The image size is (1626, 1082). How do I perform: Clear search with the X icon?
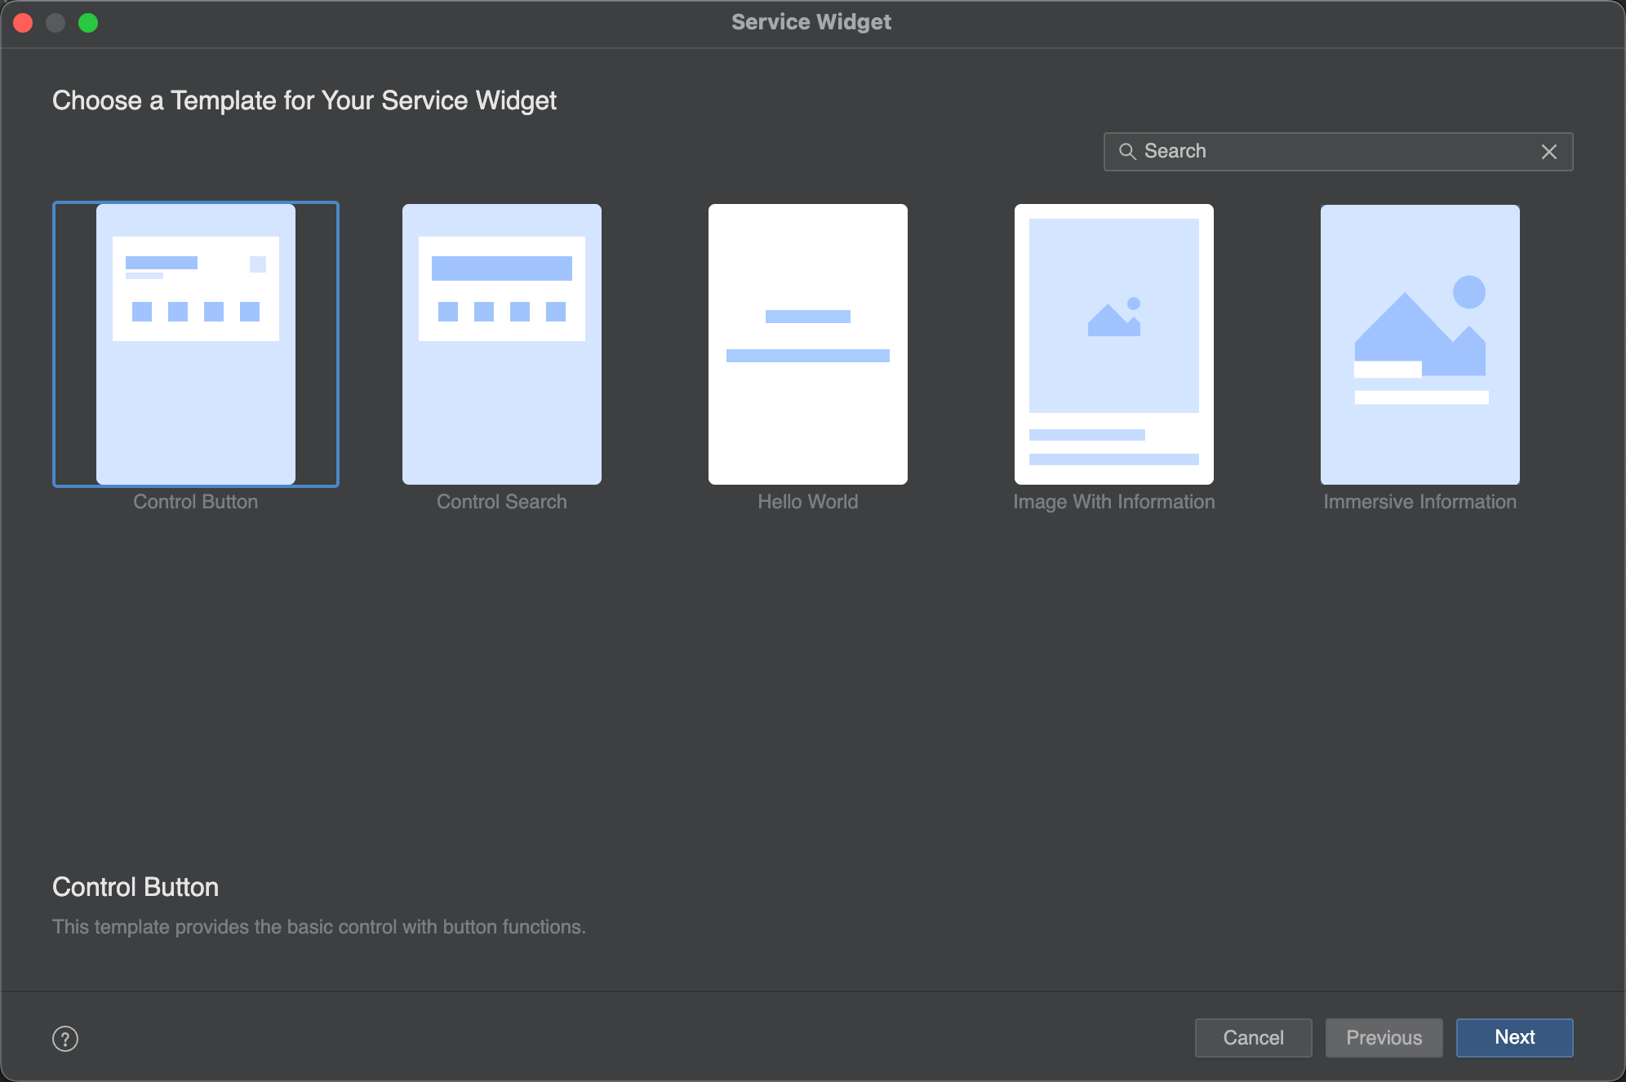click(1548, 152)
